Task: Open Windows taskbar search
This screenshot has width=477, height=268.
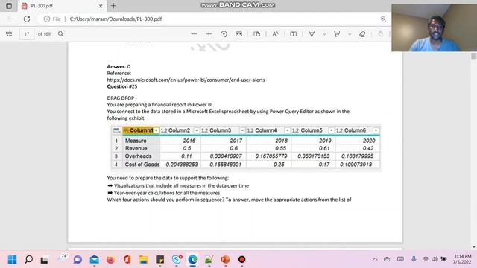Action: (28, 260)
